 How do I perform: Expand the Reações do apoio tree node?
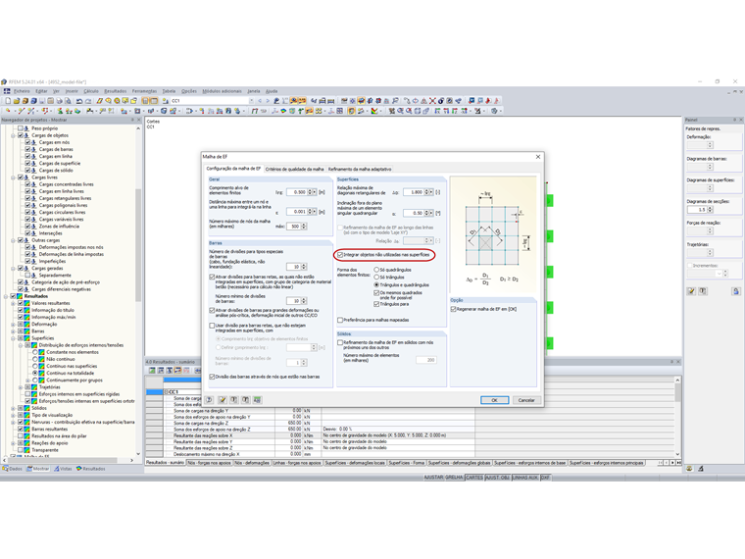tap(13, 443)
